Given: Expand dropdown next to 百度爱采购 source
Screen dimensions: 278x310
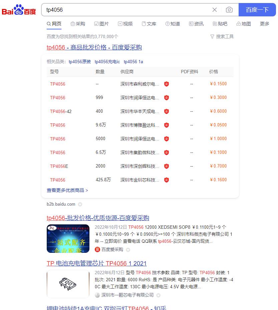Looking at the screenshot, I should point(128,250).
